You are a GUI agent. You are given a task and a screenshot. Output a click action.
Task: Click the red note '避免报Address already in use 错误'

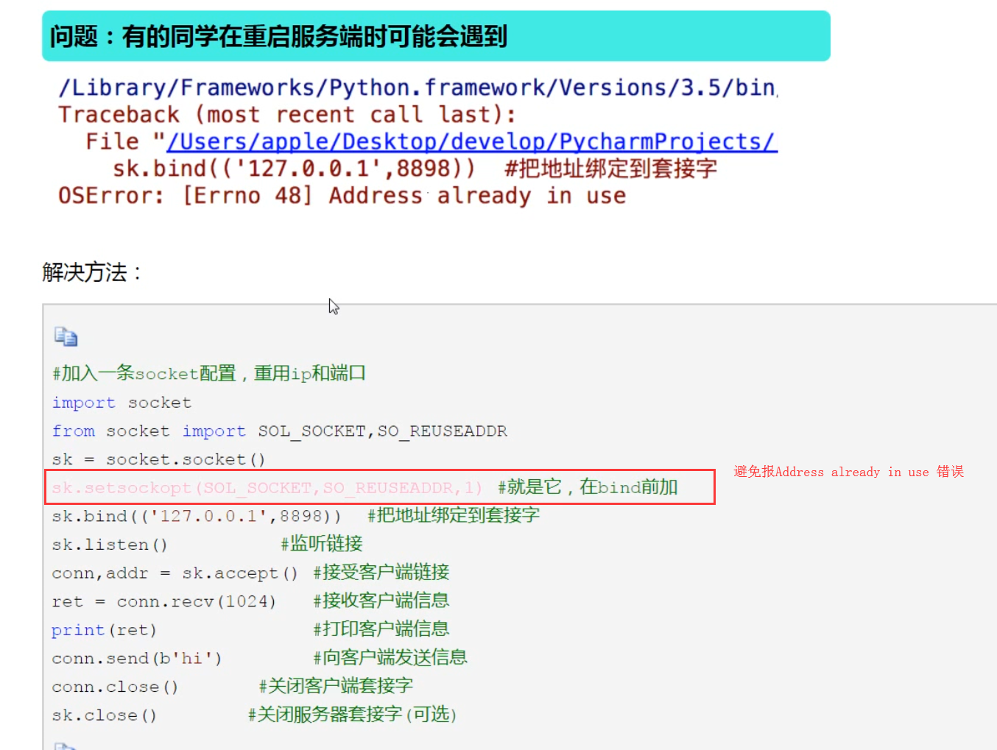[x=848, y=472]
